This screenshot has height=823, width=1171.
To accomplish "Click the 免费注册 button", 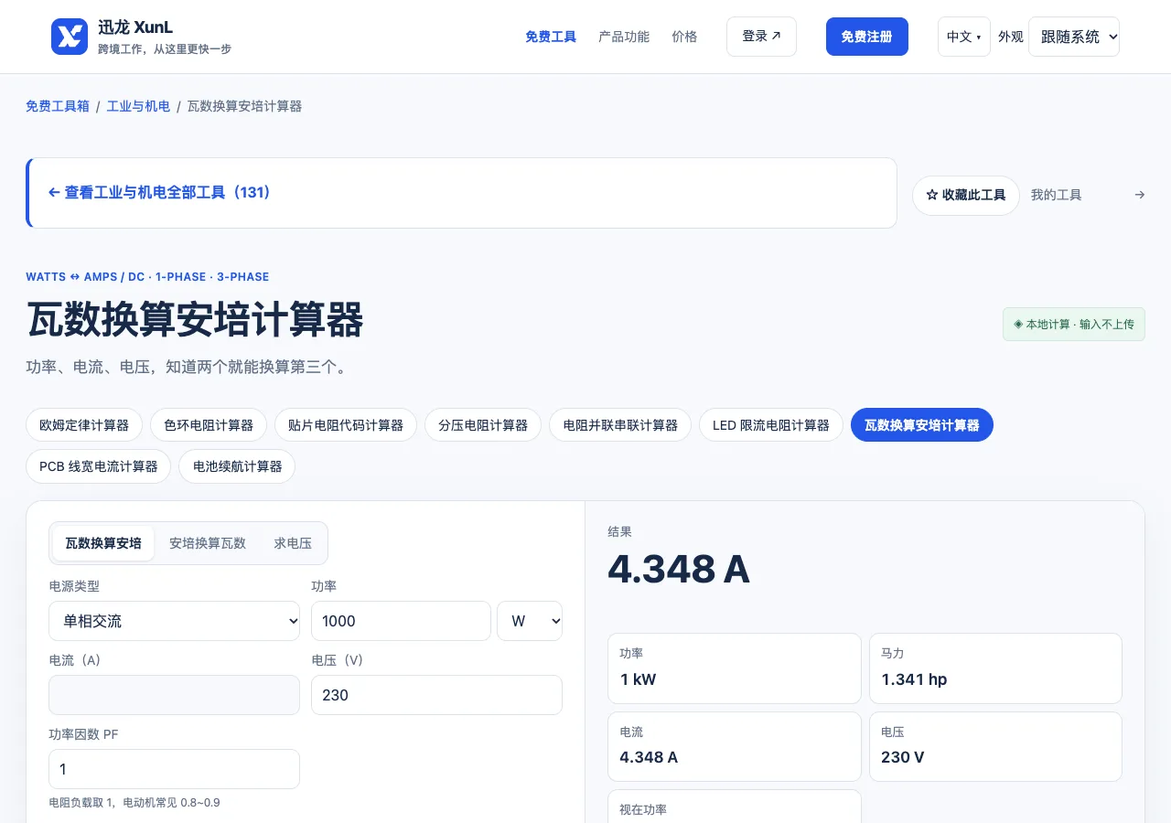I will click(x=867, y=37).
